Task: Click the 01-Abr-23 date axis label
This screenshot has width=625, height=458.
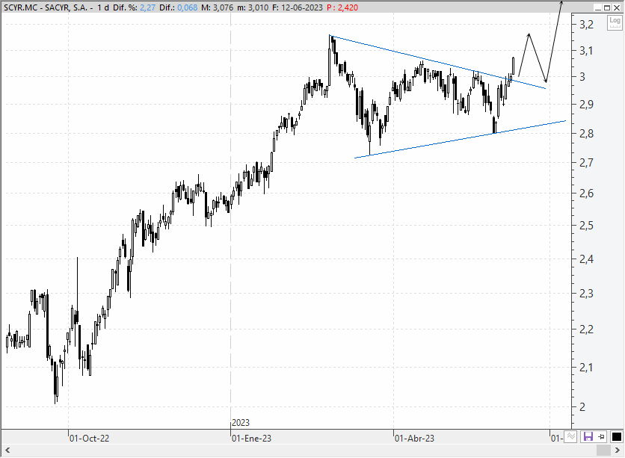Action: 414,438
